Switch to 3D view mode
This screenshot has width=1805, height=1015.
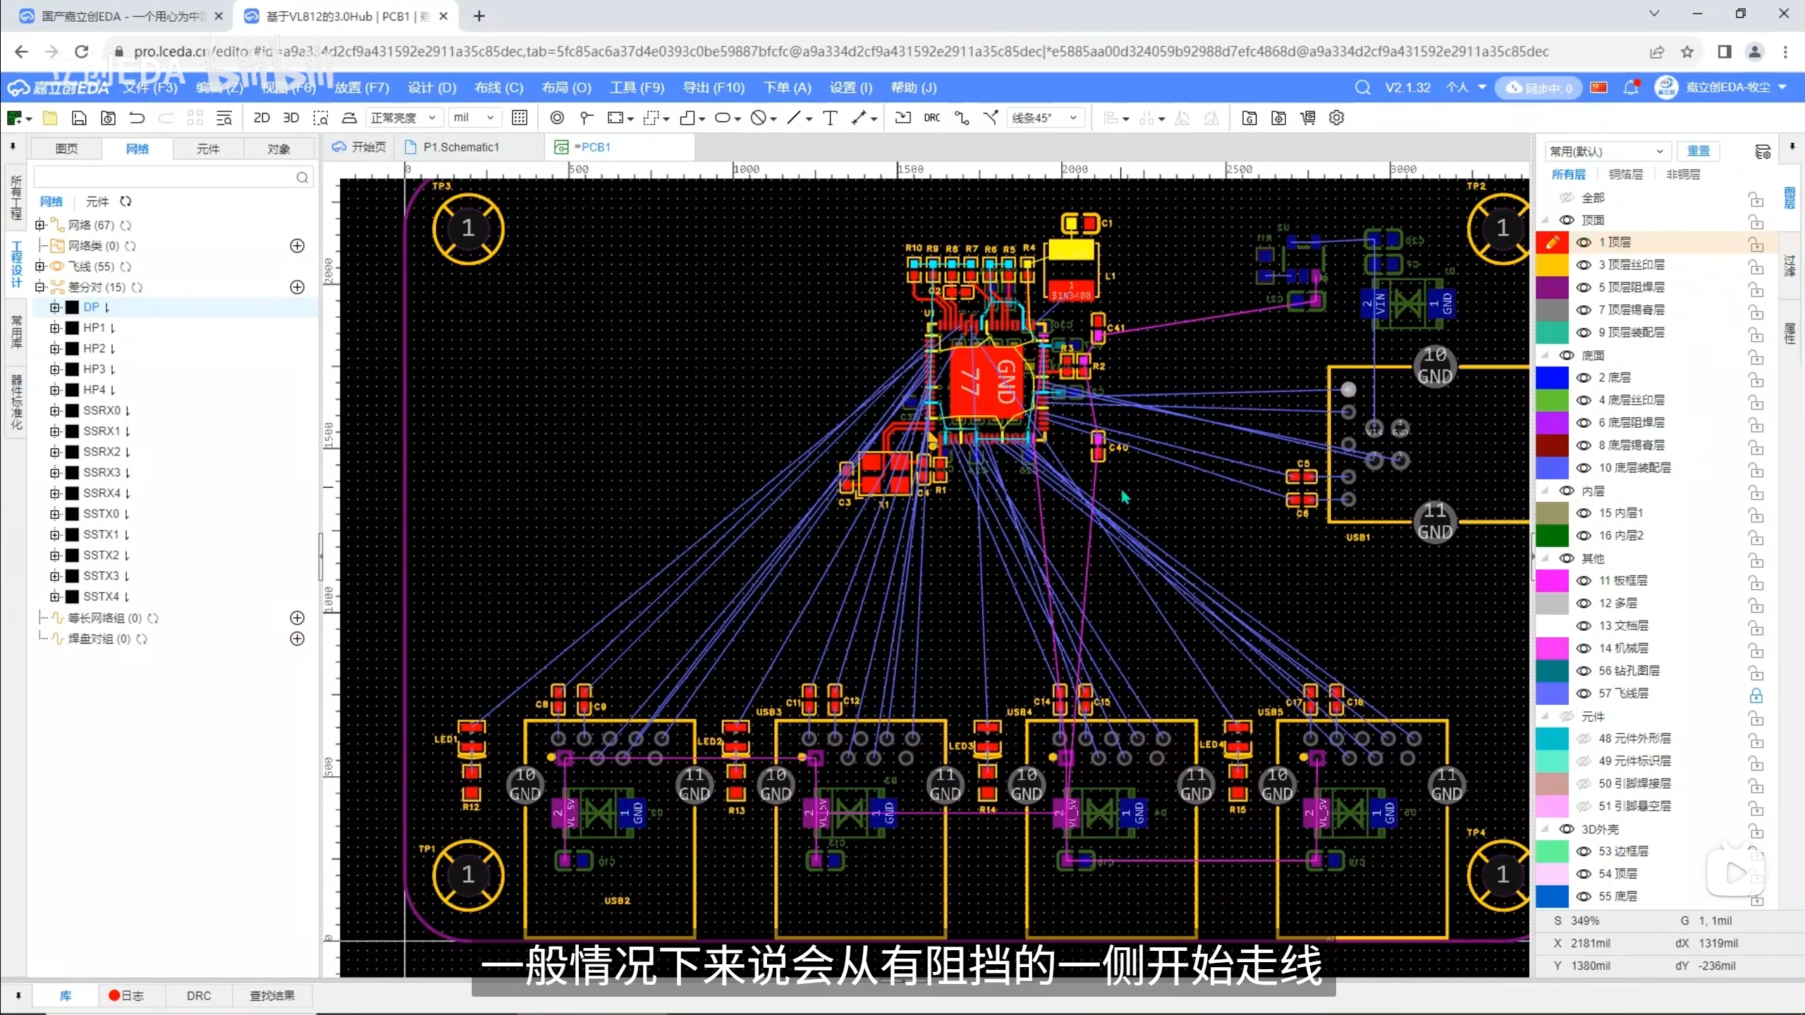[290, 118]
